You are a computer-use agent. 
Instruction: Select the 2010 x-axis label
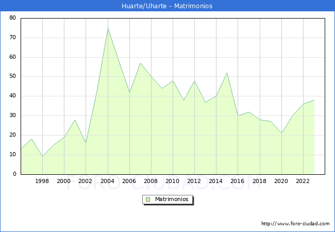pos(173,181)
